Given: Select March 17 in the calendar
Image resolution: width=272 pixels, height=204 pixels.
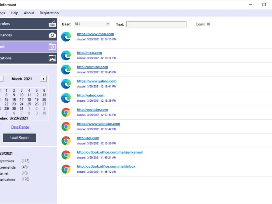Looking at the screenshot, I should (x=21, y=100).
